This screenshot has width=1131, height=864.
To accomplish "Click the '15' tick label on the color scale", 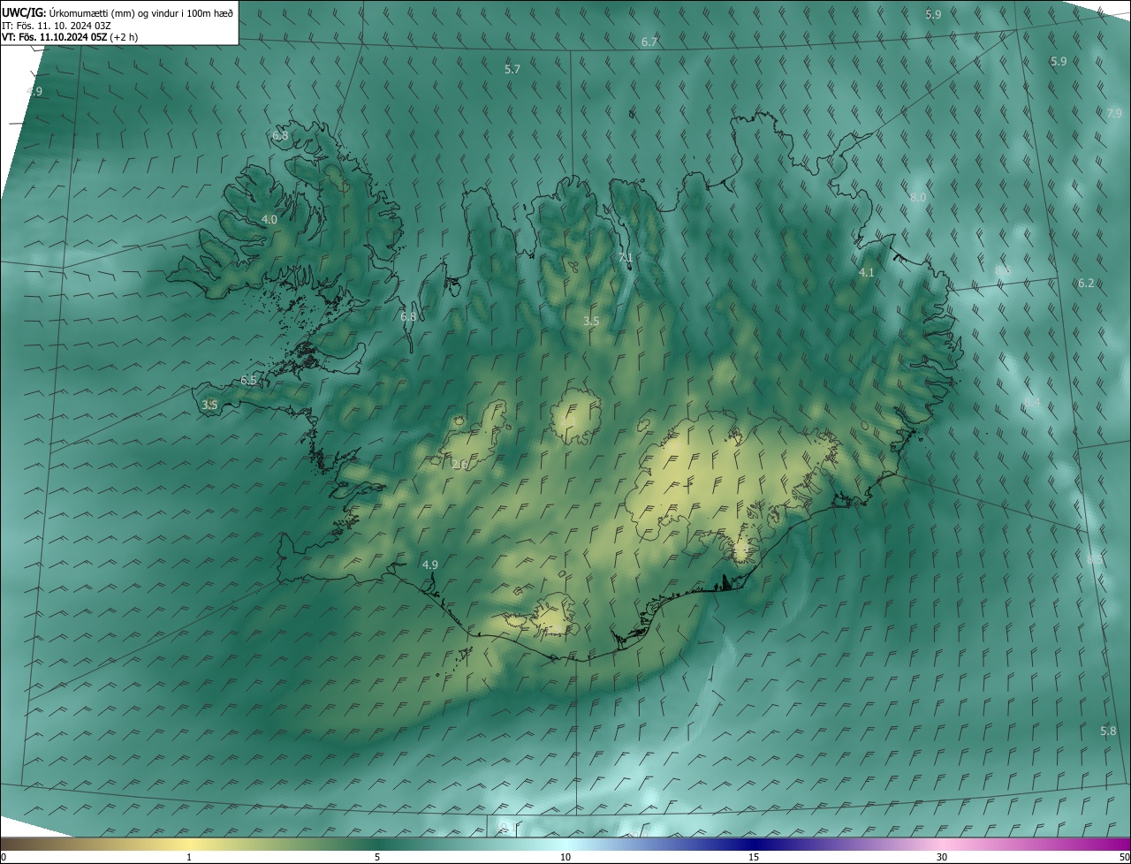I will coord(754,857).
